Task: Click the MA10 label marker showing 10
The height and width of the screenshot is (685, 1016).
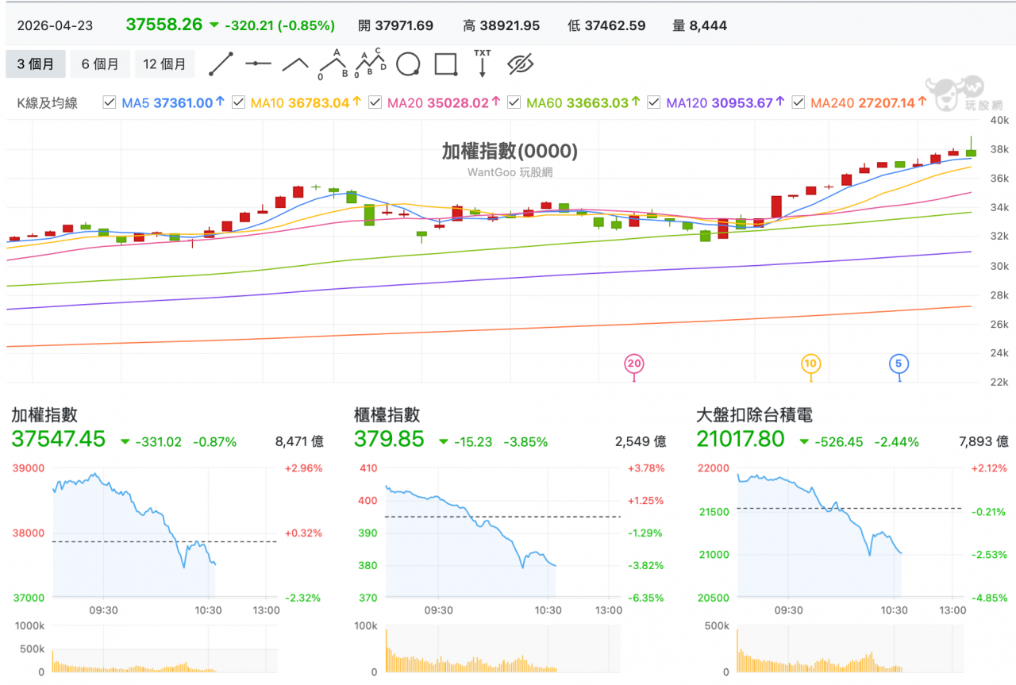Action: 810,363
